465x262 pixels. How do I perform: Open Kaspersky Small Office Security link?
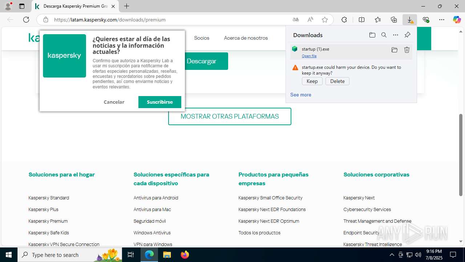(270, 198)
